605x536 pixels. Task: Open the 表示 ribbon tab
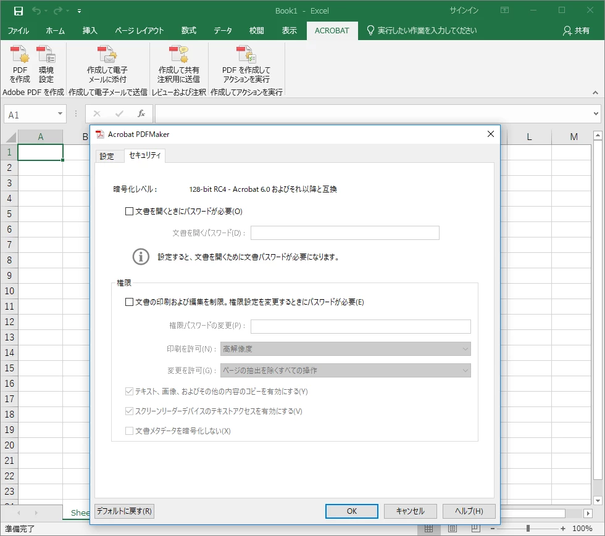(x=290, y=30)
